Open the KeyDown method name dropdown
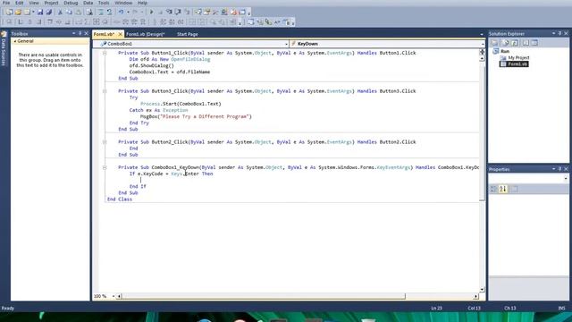Image resolution: width=572 pixels, height=322 pixels. [x=483, y=44]
